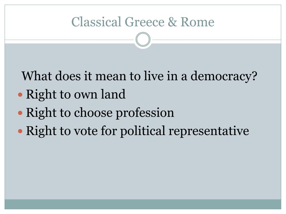Screen dimensions: 286x214
Task: Click the dashed divider line left of circle
Action: (69, 40)
